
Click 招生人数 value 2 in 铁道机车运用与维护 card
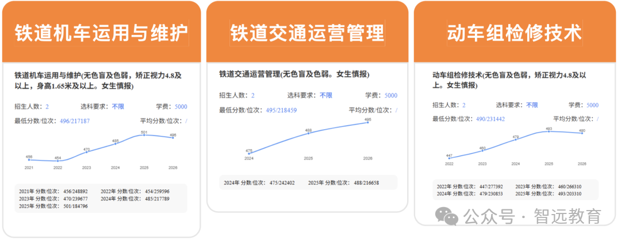47,107
